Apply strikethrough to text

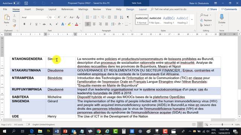pyautogui.click(x=44, y=24)
